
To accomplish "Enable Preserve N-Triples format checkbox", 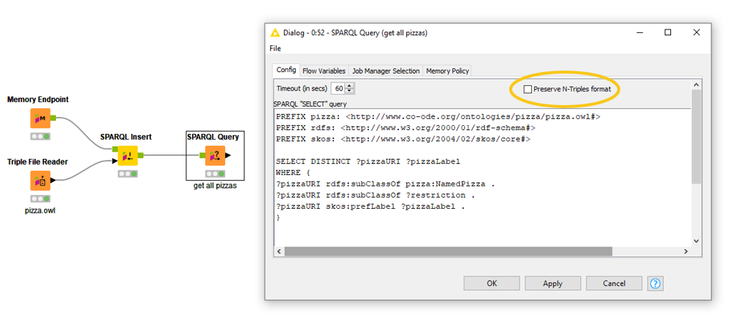I will (528, 89).
